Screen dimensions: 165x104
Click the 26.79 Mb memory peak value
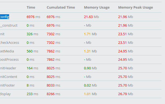[126, 94]
